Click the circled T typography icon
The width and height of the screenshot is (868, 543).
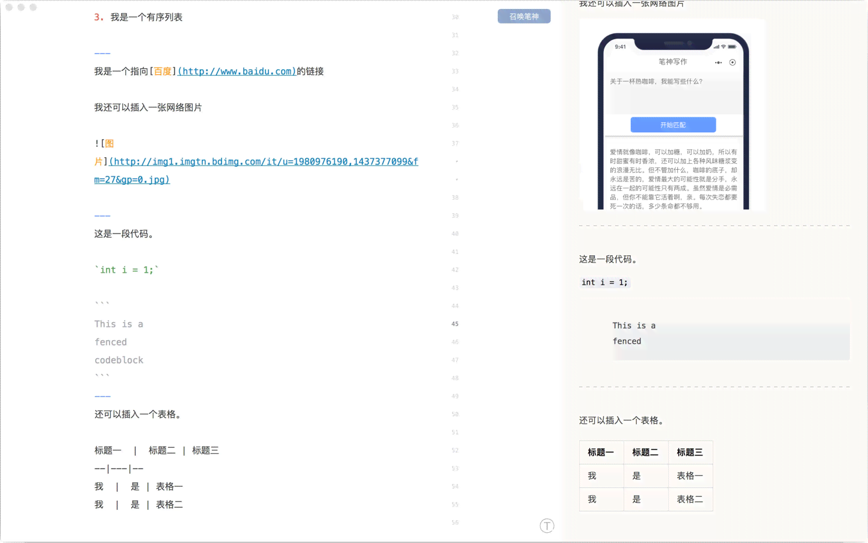click(x=547, y=526)
